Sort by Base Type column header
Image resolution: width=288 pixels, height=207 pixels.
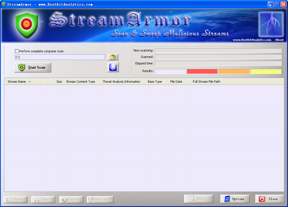(x=156, y=82)
